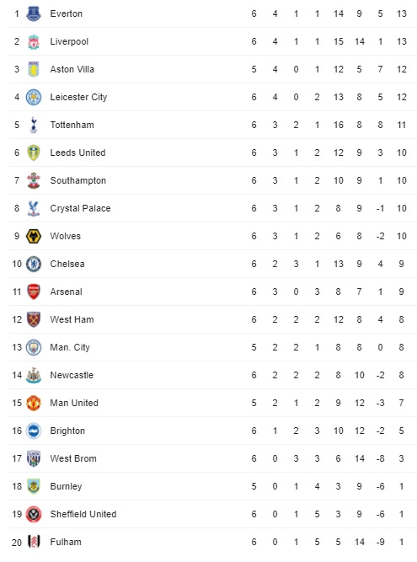Open the Brighton team name link
The image size is (417, 562).
(x=67, y=431)
